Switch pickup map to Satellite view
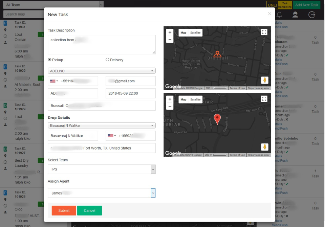This screenshot has width=325, height=227. point(195,33)
